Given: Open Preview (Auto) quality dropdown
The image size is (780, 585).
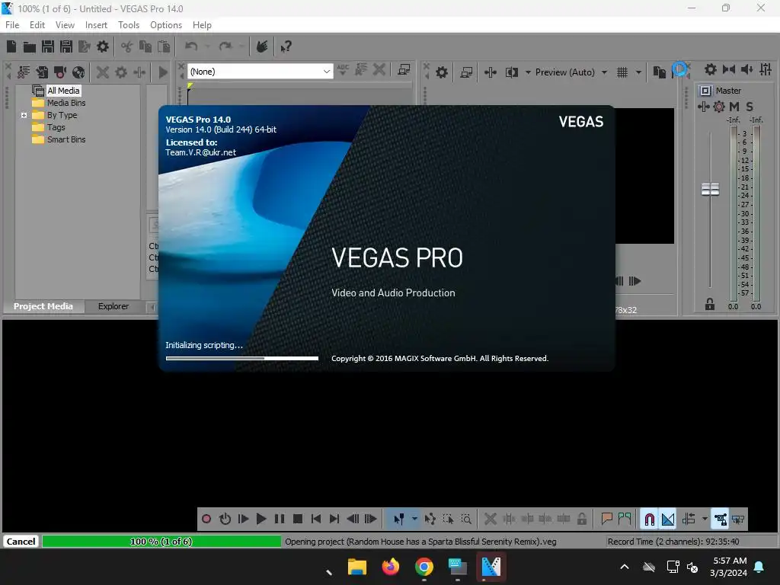Looking at the screenshot, I should tap(604, 72).
